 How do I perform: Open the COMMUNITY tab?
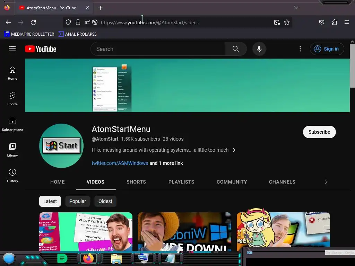pos(232,182)
